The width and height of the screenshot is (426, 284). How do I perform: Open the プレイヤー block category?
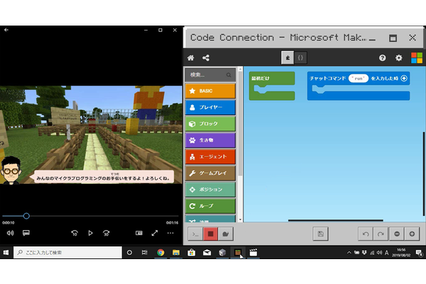click(210, 107)
